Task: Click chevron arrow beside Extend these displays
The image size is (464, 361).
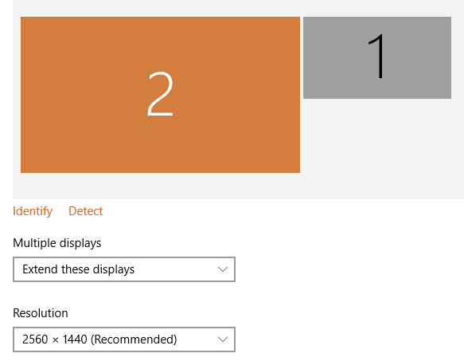Action: (x=223, y=269)
